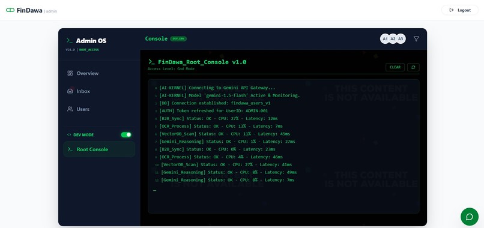Click the Gemini_Reasoning log line with Latency 27ms
The image size is (484, 228).
point(227,142)
